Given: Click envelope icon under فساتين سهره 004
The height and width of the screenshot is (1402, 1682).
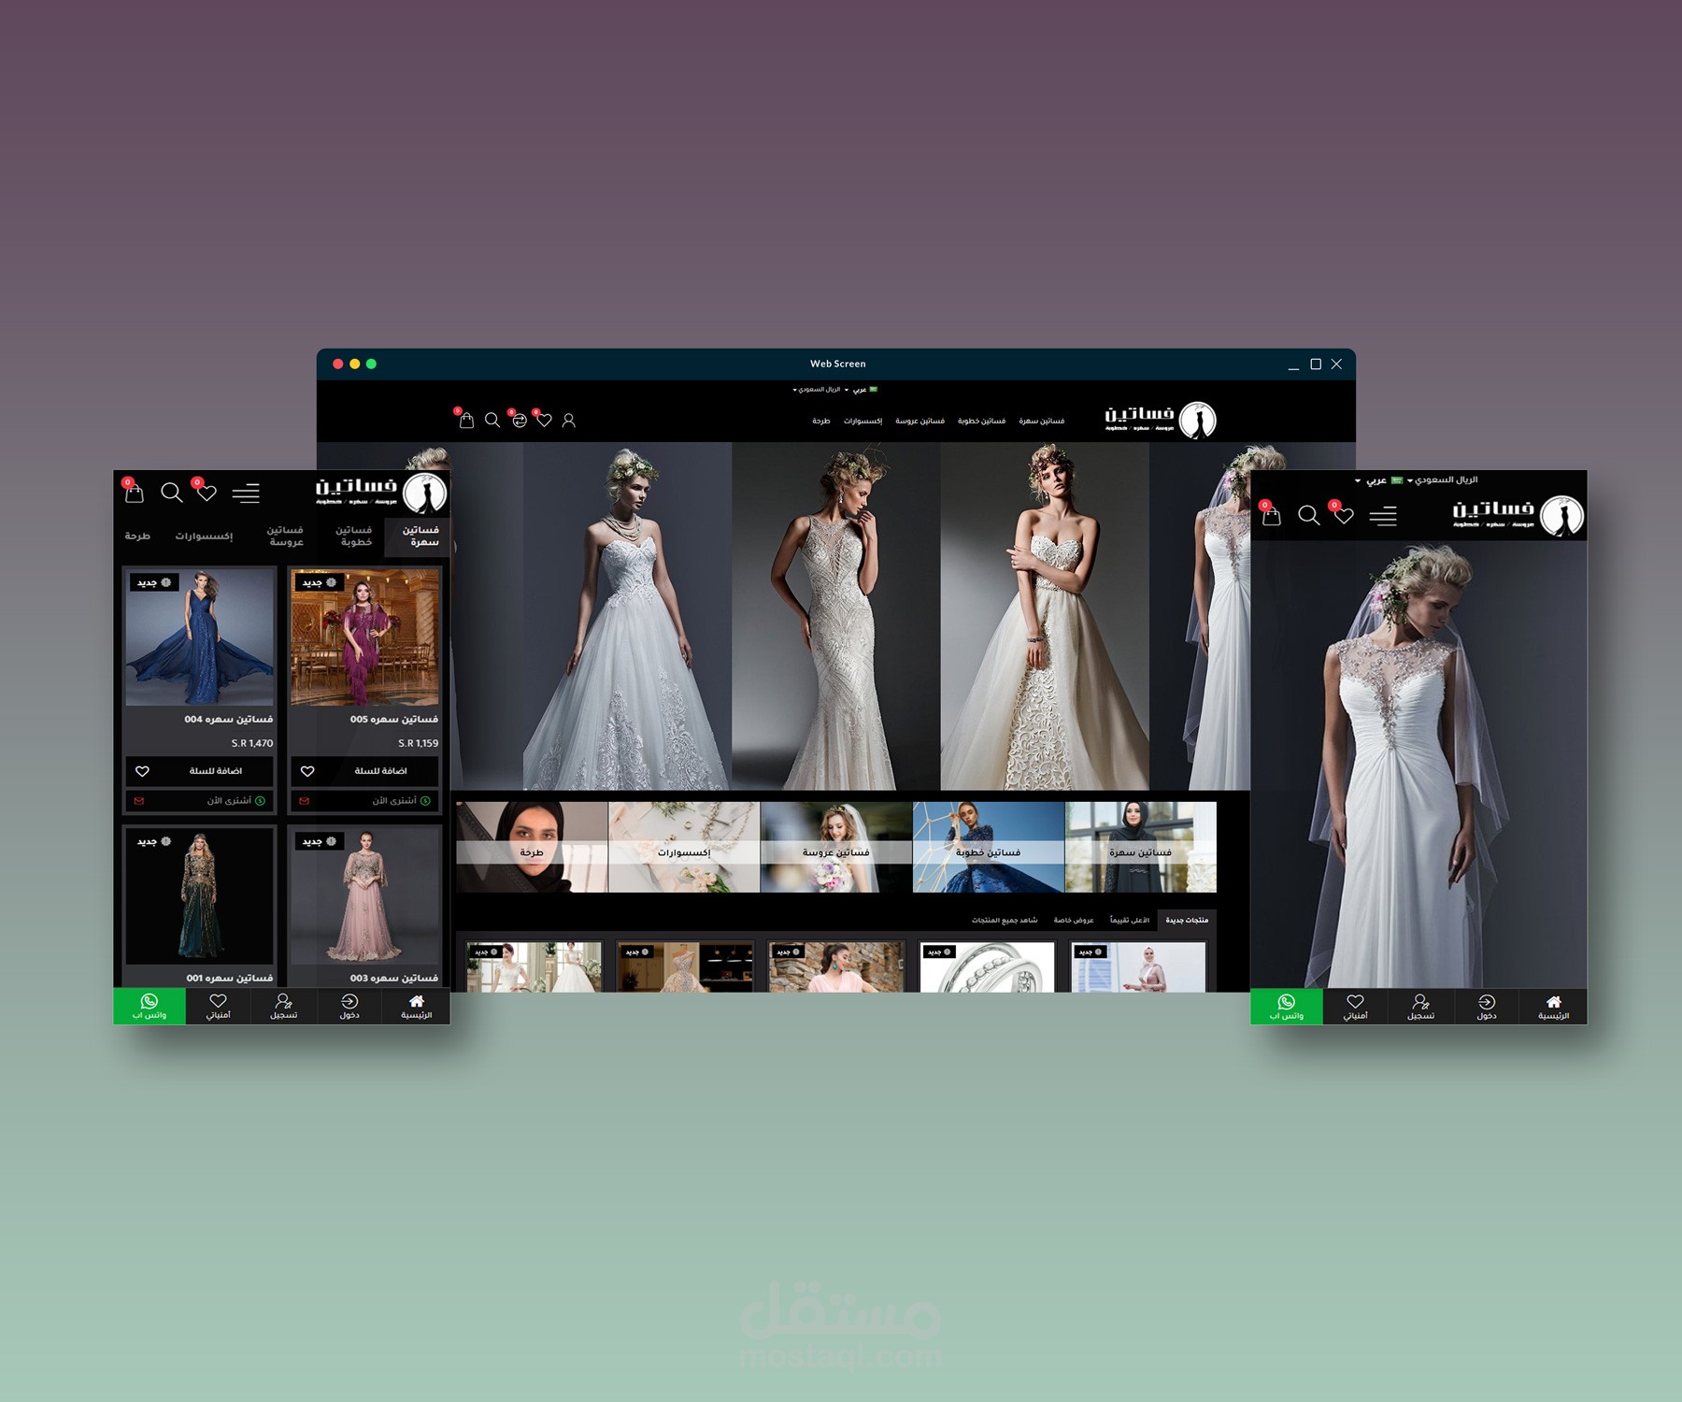Looking at the screenshot, I should point(139,801).
